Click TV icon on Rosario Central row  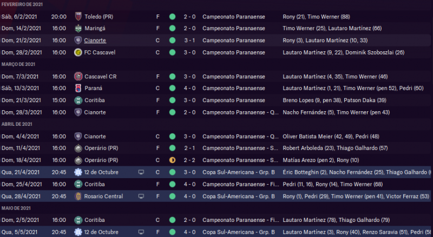(141, 196)
